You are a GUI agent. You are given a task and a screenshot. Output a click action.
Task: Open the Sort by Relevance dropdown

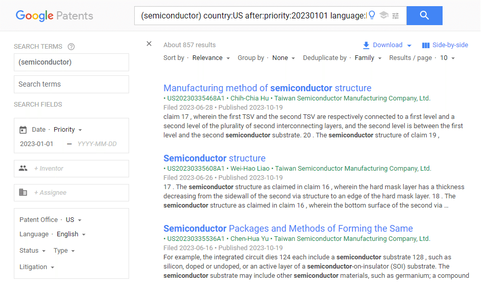pyautogui.click(x=211, y=58)
